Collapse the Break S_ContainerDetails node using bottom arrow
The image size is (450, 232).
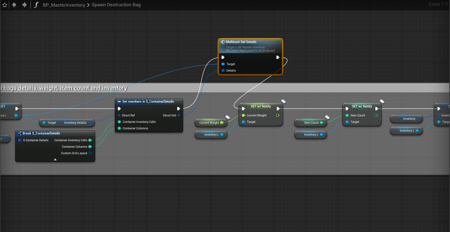point(55,160)
